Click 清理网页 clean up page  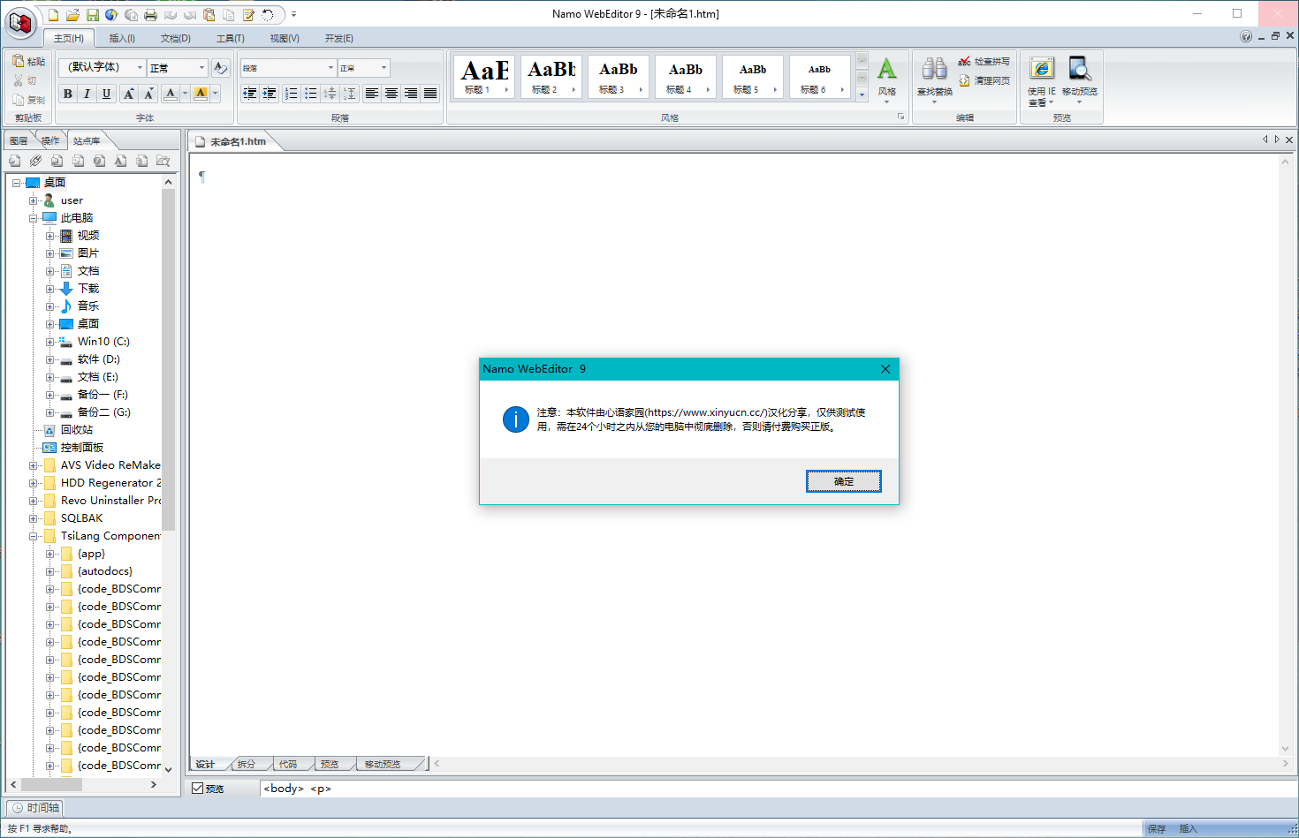tap(984, 81)
